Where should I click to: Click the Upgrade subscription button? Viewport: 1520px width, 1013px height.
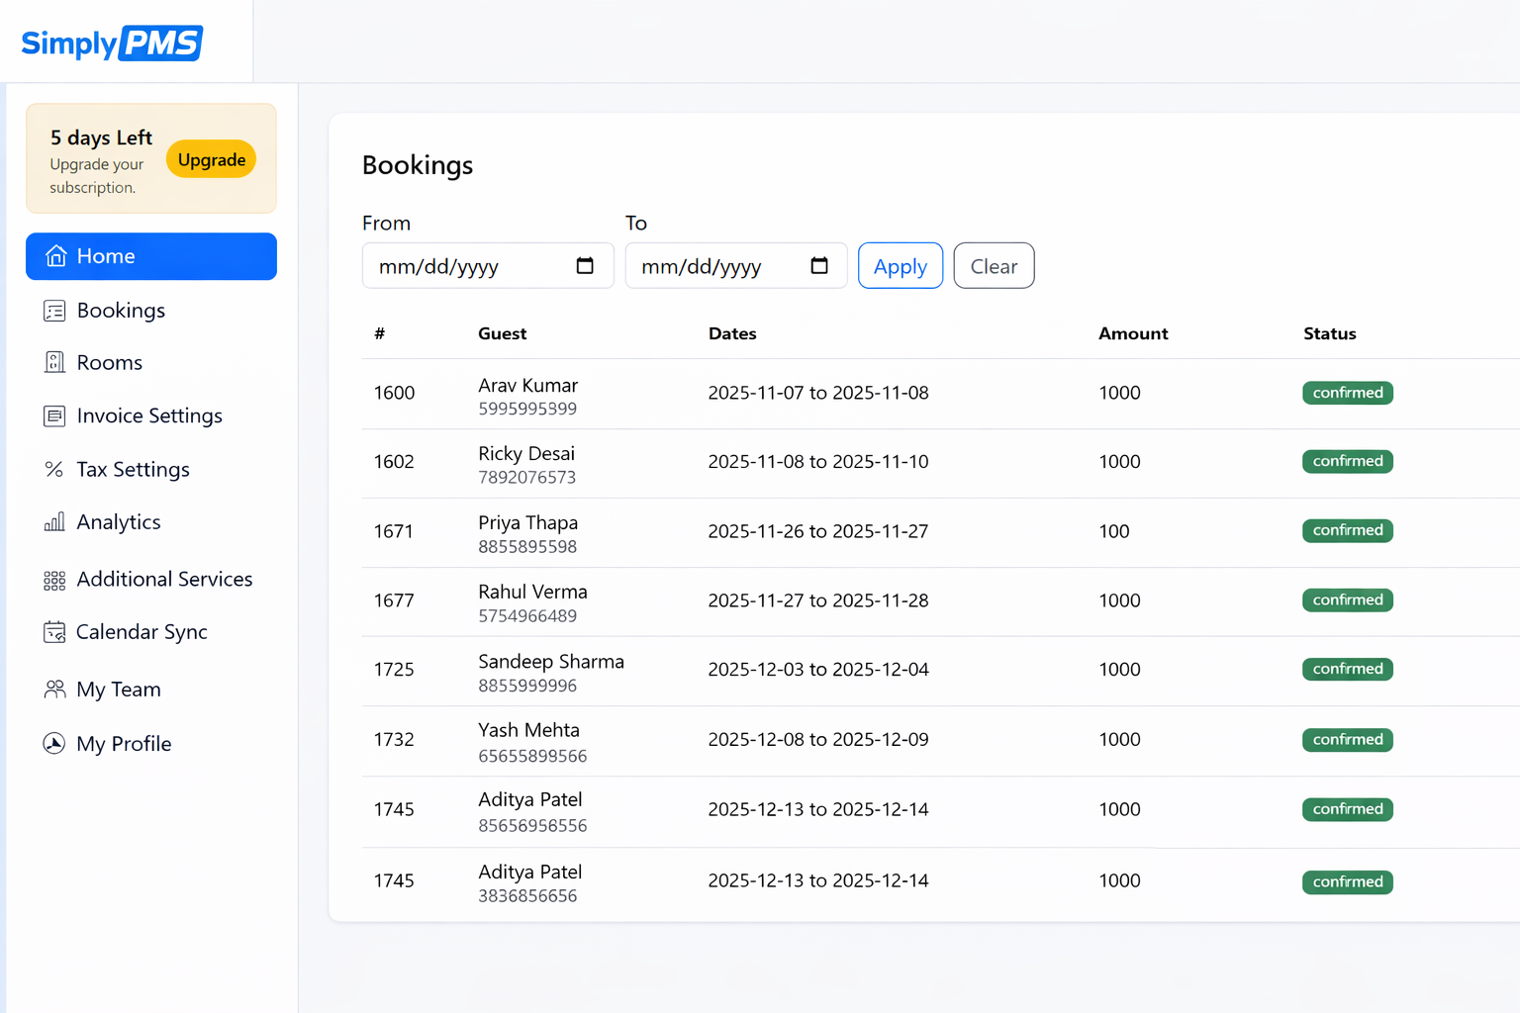point(211,158)
